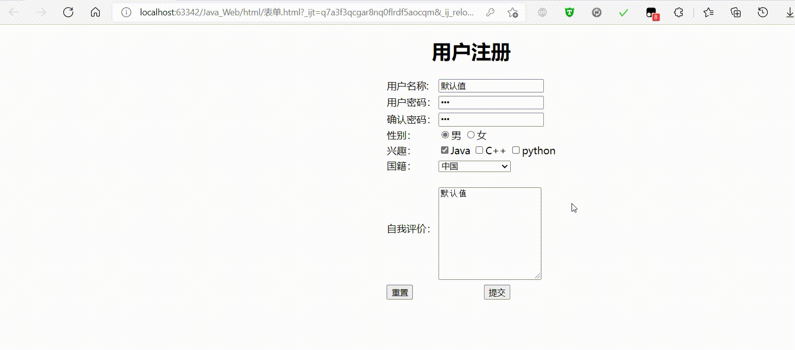Select the 女 radio button
The image size is (795, 350).
pos(471,134)
